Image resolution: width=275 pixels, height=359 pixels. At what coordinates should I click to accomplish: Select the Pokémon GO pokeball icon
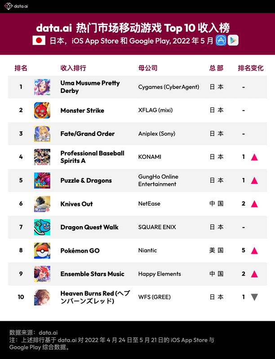[42, 250]
